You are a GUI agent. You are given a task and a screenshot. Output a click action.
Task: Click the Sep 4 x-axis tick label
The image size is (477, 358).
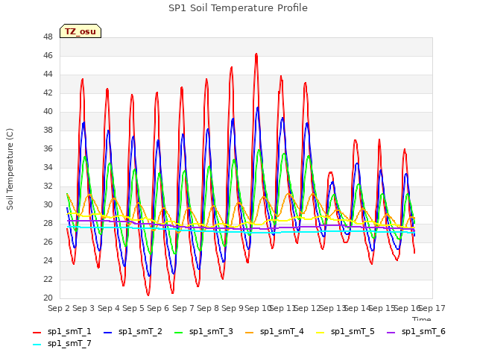(109, 308)
